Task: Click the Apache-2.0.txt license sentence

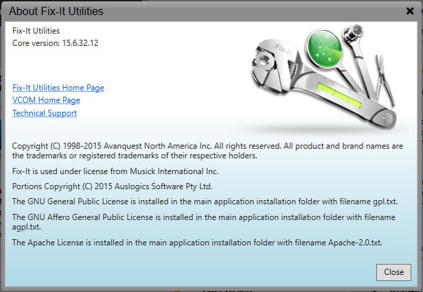Action: [x=197, y=243]
